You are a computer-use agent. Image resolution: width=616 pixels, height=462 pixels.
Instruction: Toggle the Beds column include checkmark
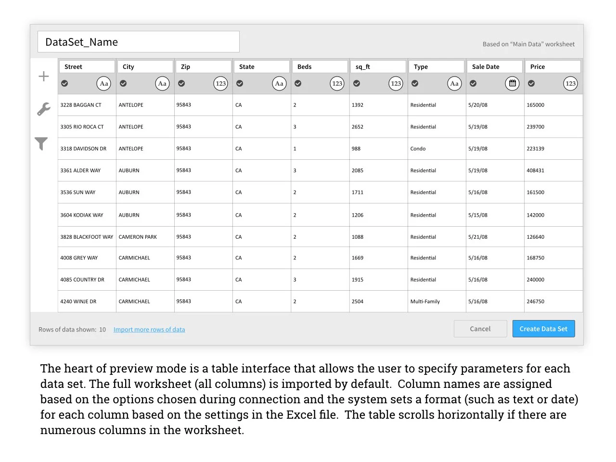coord(298,83)
